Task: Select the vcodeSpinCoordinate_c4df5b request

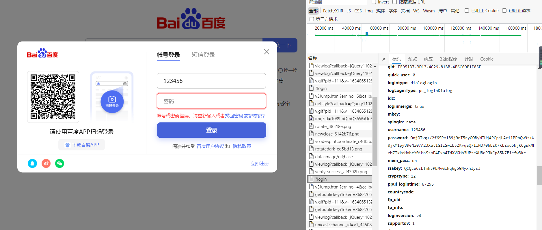Action: pyautogui.click(x=340, y=141)
